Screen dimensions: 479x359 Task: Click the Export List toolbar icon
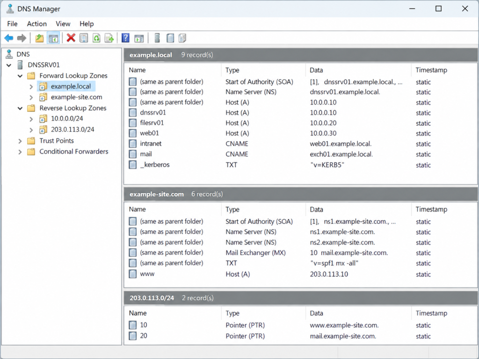point(109,38)
